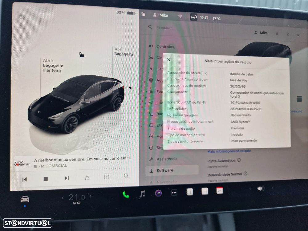Image resolution: width=308 pixels, height=231 pixels.
Task: Tap the 80 % battery indicator
Action: (126, 13)
